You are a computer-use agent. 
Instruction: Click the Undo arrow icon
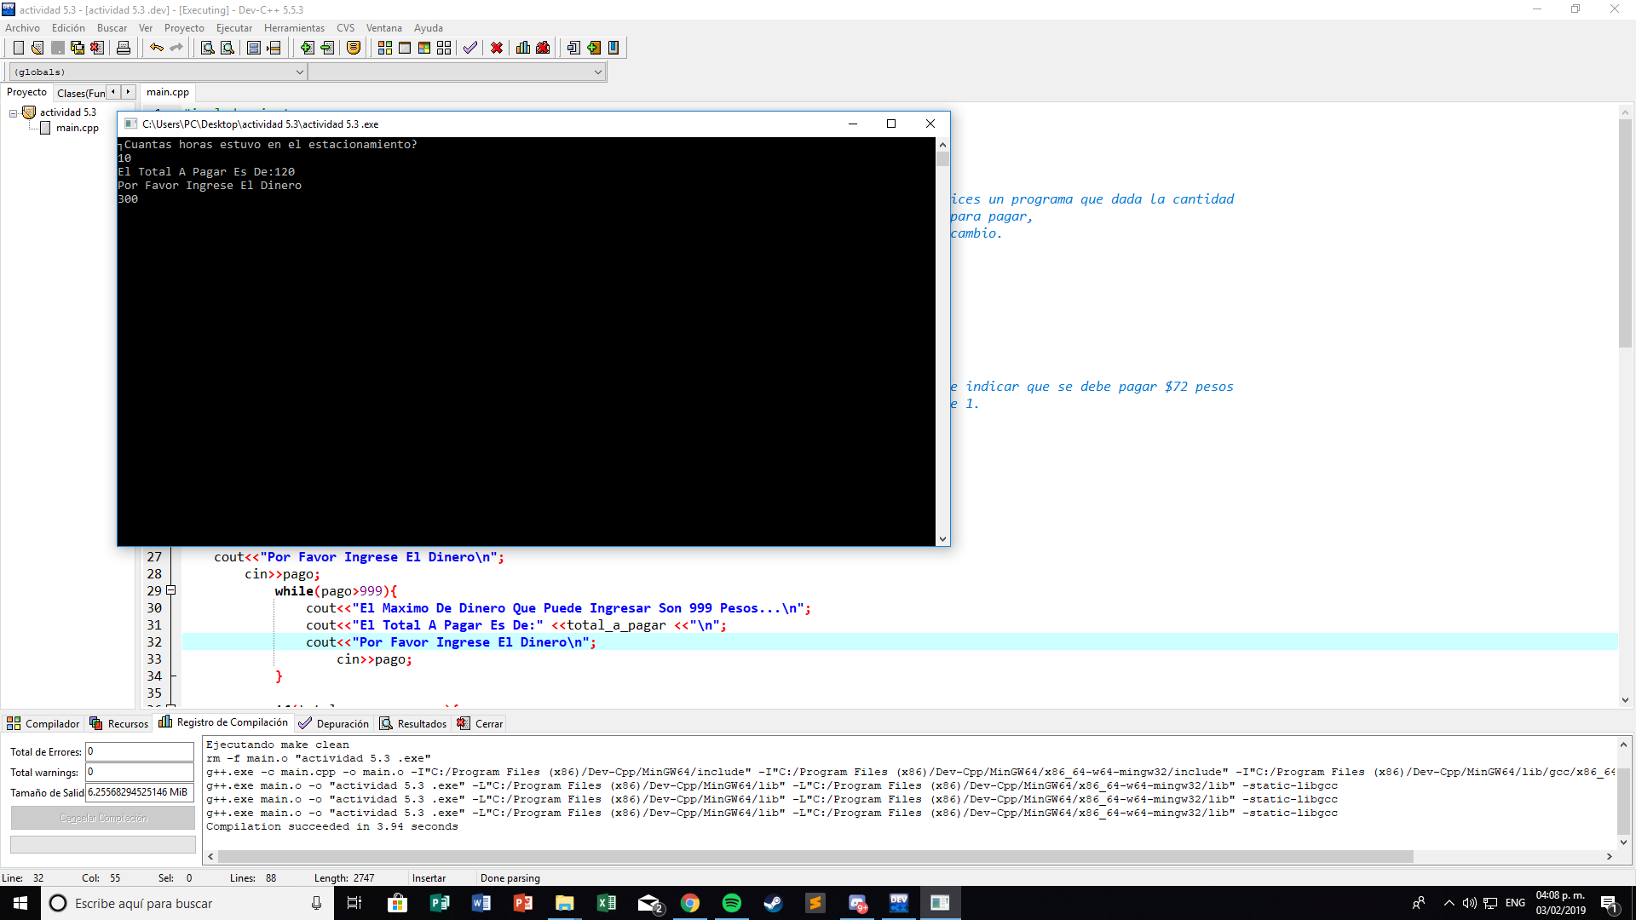click(156, 48)
